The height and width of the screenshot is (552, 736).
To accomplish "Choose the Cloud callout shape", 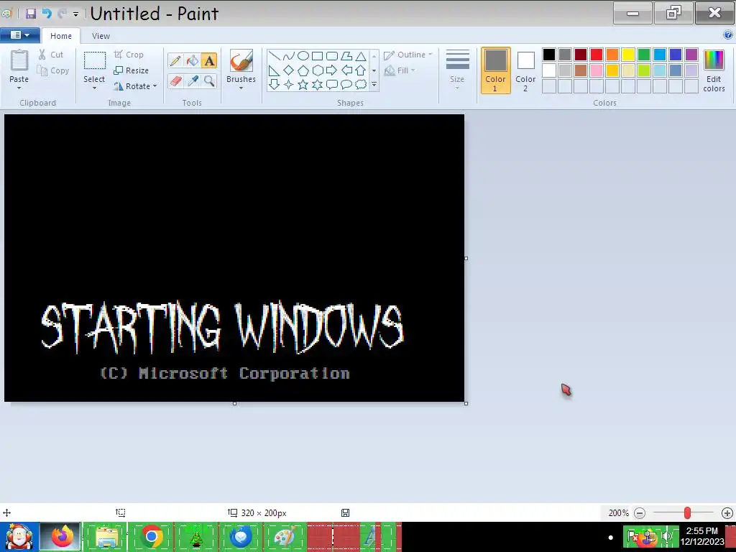I will click(x=361, y=85).
